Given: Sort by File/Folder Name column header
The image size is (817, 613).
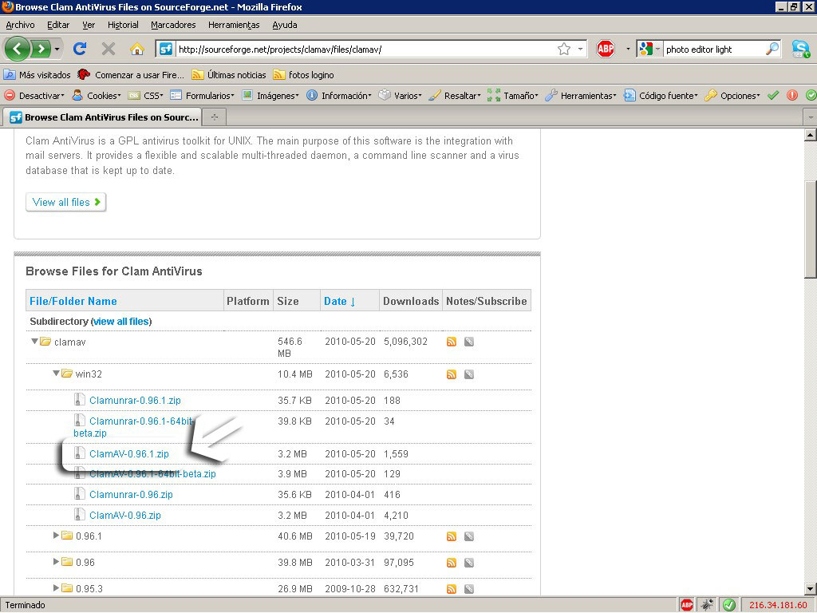Looking at the screenshot, I should (x=73, y=301).
